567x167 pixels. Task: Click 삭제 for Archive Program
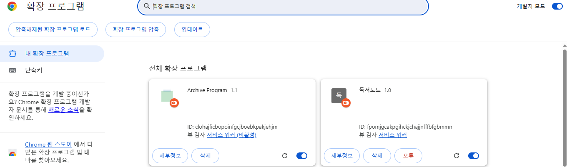pos(205,156)
